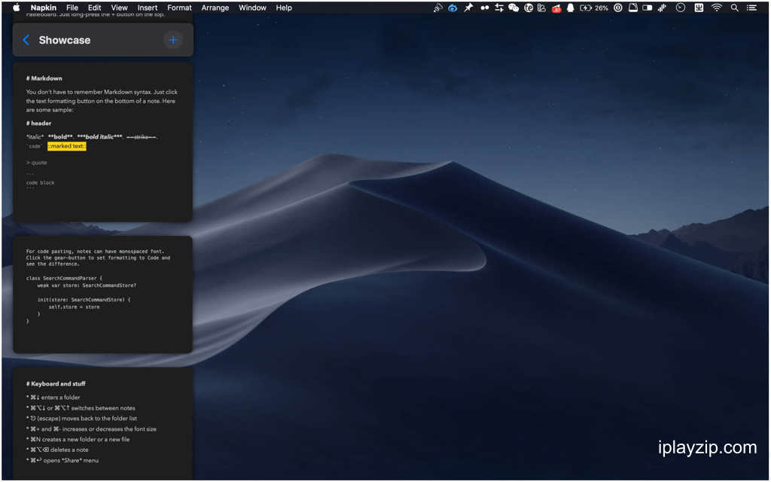Click the '> quote' line
The image size is (771, 482).
pos(37,163)
